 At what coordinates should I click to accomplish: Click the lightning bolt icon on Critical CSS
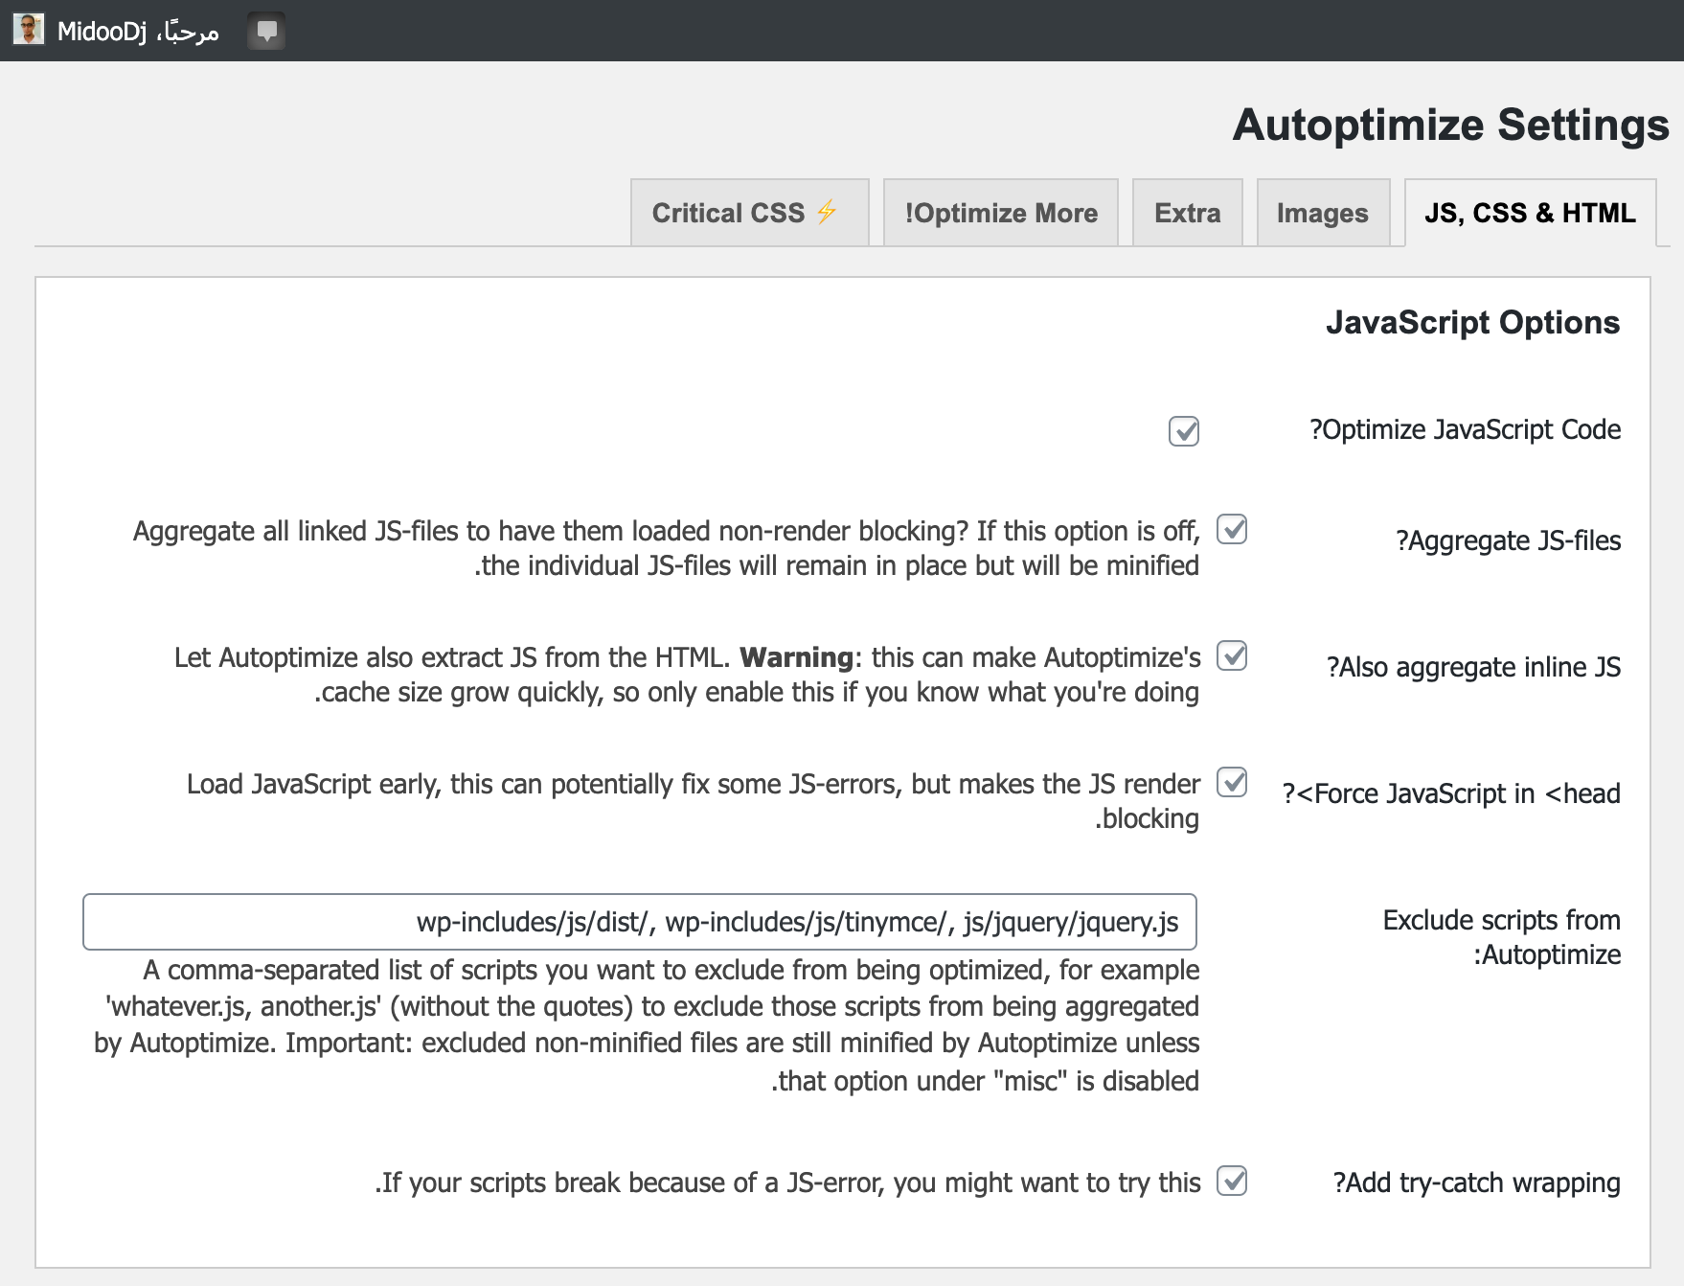[827, 212]
